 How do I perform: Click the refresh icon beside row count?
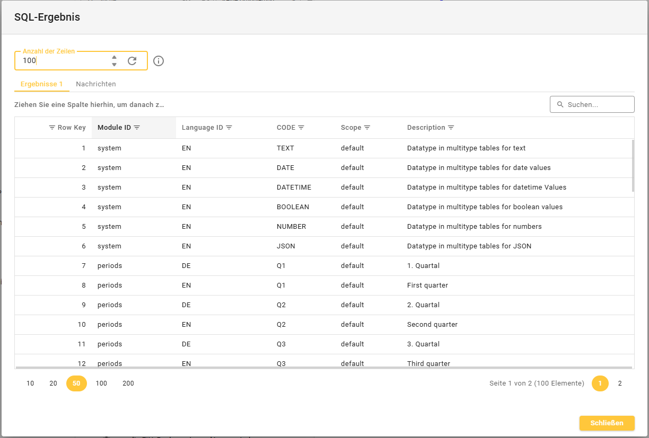(x=132, y=61)
